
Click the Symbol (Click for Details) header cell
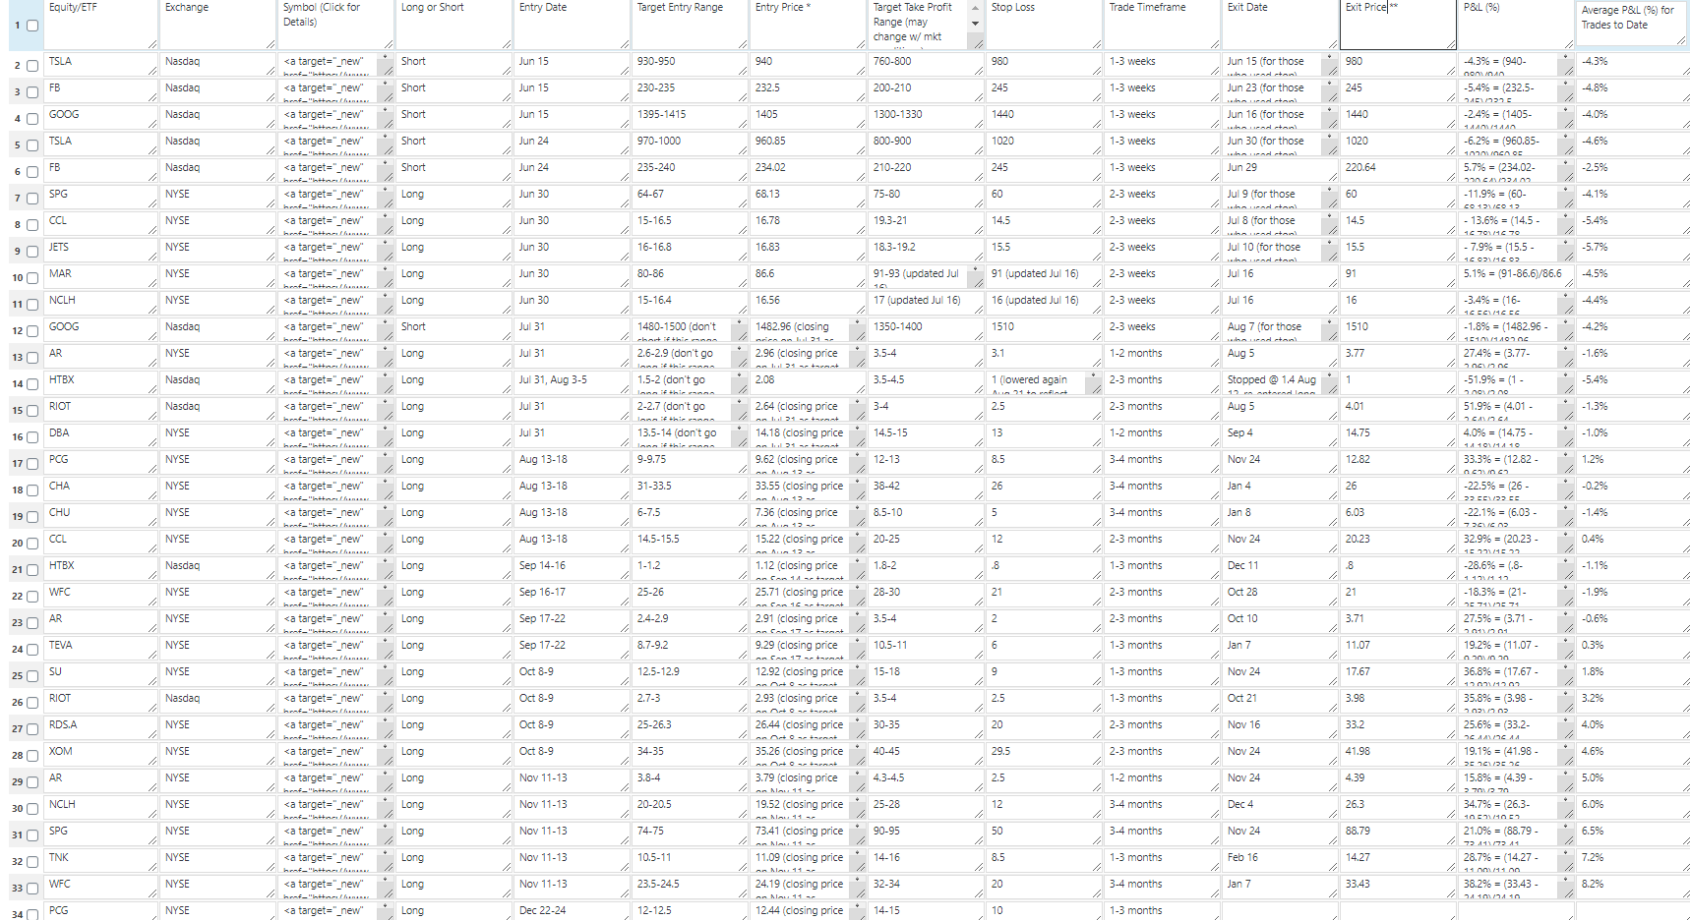[x=336, y=25]
